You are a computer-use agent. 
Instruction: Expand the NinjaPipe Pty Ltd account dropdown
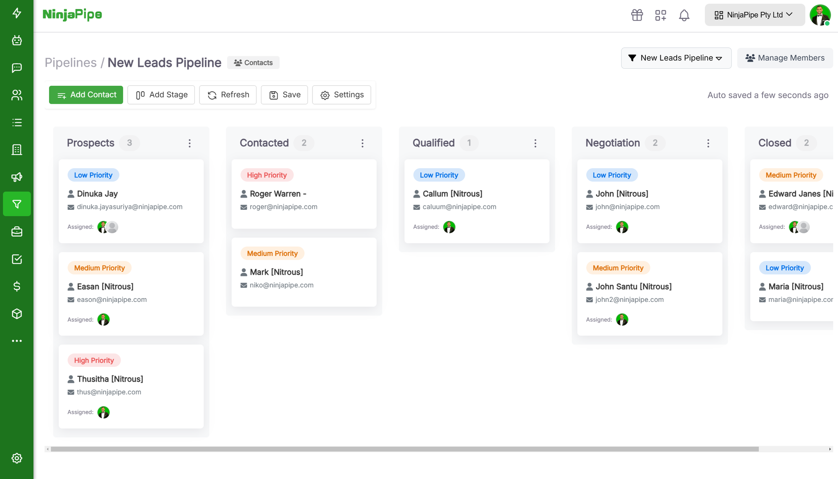(755, 14)
